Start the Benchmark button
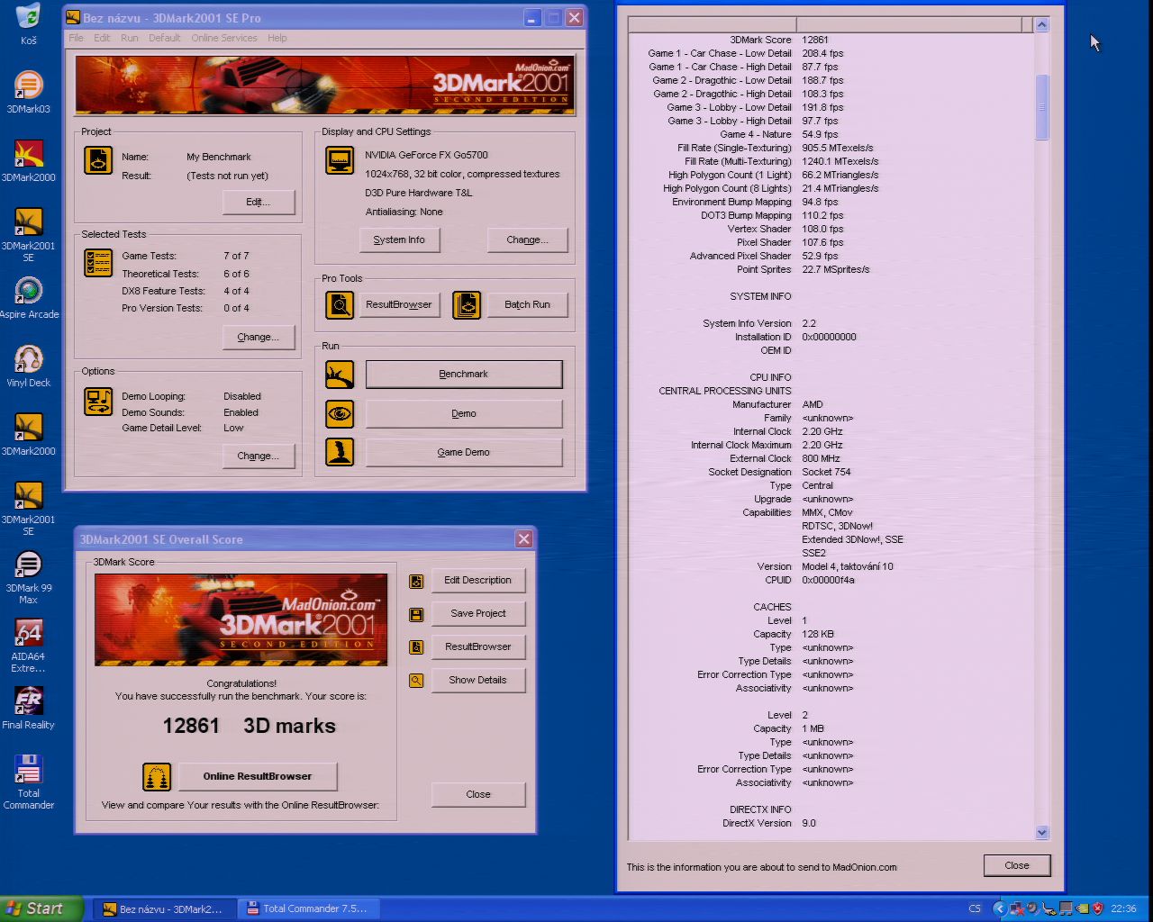Viewport: 1153px width, 922px height. (x=464, y=374)
